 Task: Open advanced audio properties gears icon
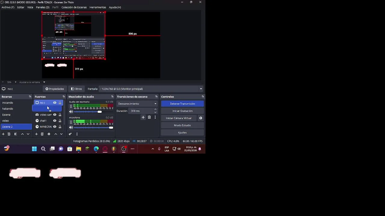coord(70,134)
